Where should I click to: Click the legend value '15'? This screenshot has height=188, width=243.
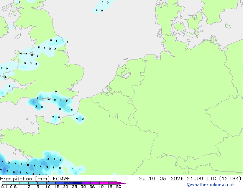(57, 186)
